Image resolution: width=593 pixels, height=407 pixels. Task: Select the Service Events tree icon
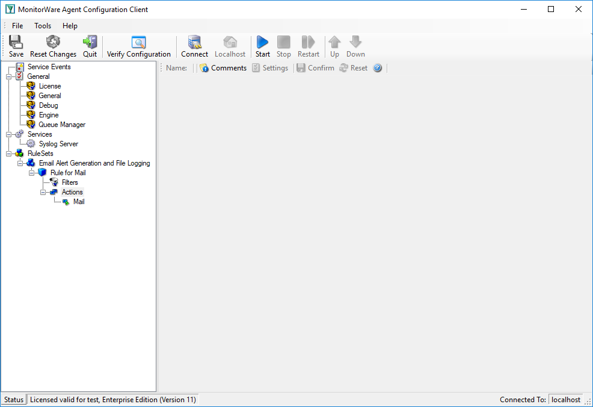[x=20, y=67]
